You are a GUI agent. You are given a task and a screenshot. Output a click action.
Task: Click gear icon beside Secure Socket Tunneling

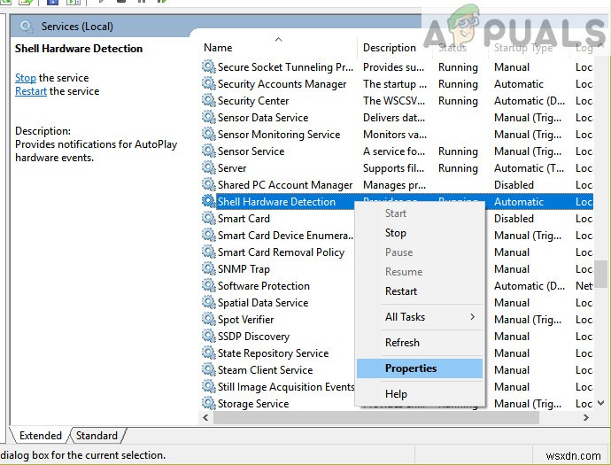coord(208,66)
